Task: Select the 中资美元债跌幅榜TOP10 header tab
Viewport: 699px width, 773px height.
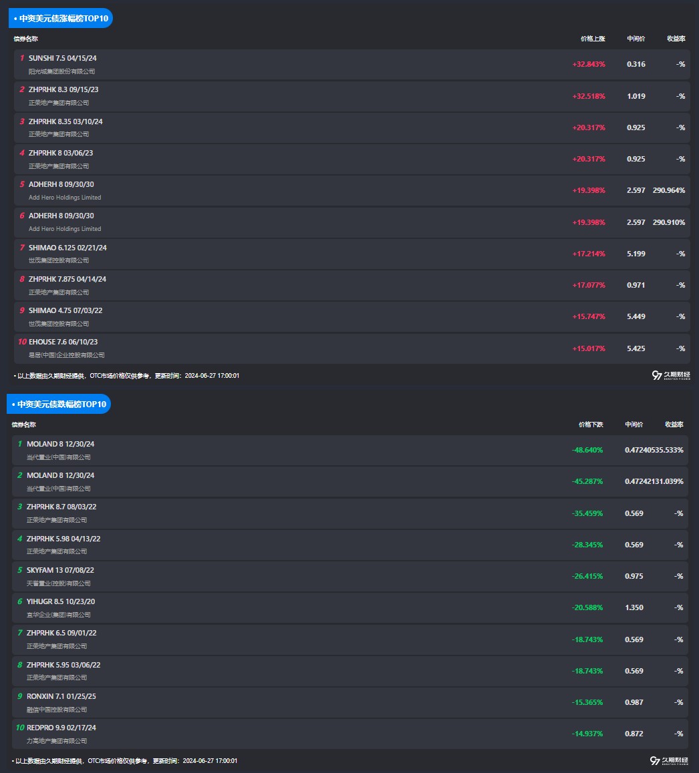Action: pyautogui.click(x=59, y=405)
